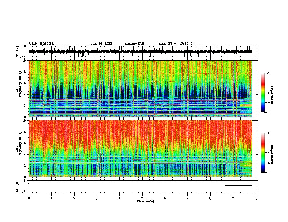This screenshot has height=222, width=288.
Task: Click the "7" tick on the time axis
Action: point(188,198)
